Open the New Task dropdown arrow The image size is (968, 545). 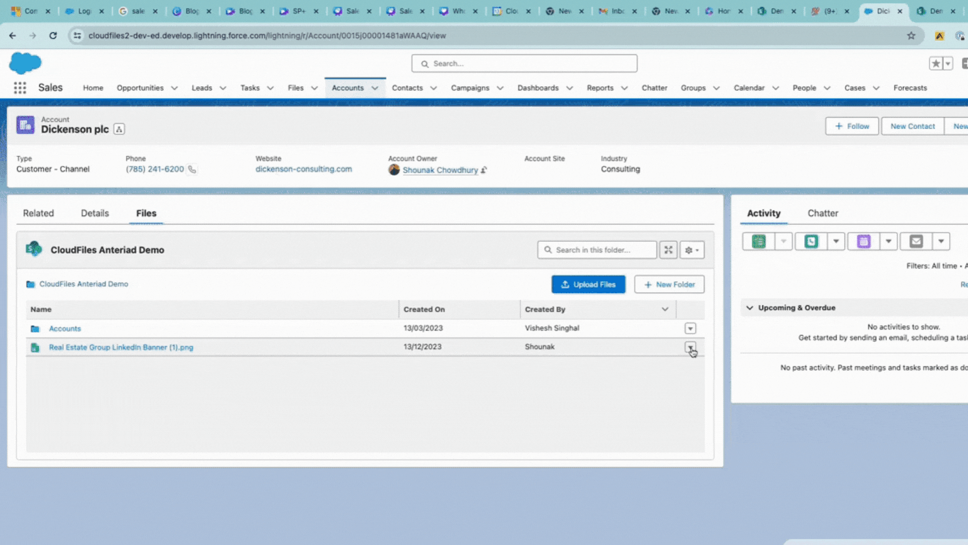783,241
